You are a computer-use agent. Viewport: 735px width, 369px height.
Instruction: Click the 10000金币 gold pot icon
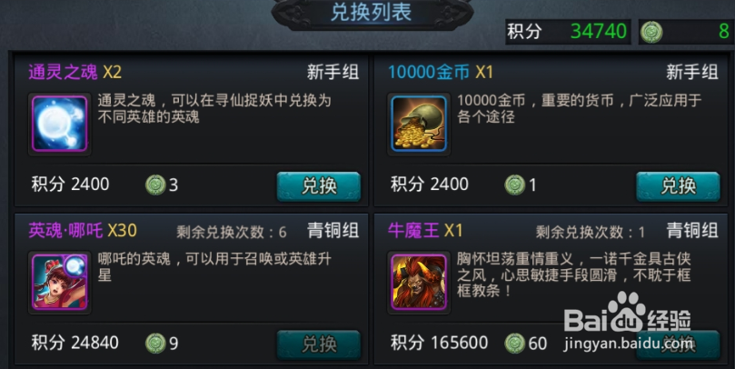click(x=419, y=124)
